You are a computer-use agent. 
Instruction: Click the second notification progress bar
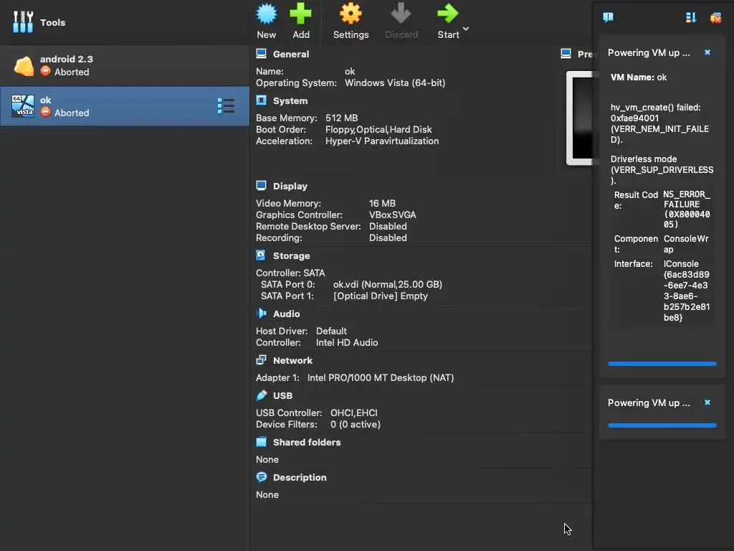tap(662, 425)
